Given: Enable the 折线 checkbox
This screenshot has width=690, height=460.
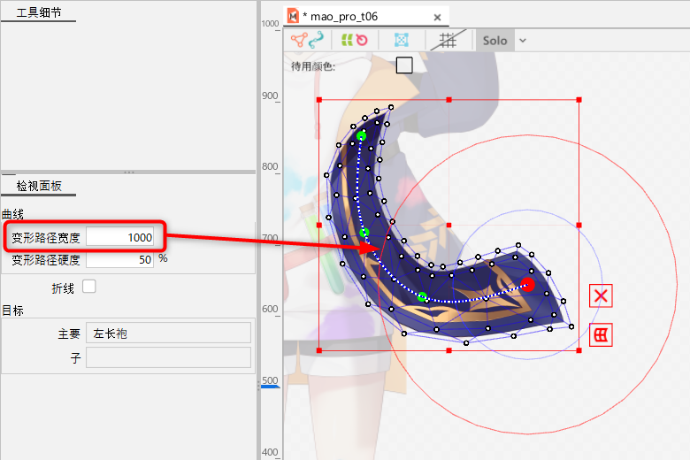Looking at the screenshot, I should pos(88,287).
